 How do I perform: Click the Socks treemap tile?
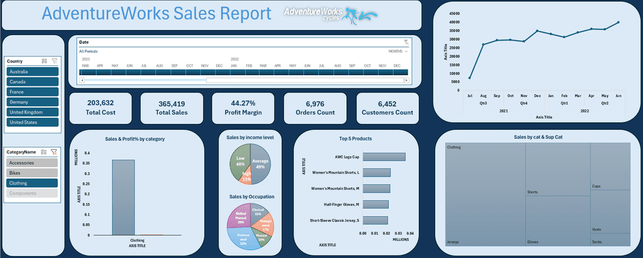(x=610, y=240)
